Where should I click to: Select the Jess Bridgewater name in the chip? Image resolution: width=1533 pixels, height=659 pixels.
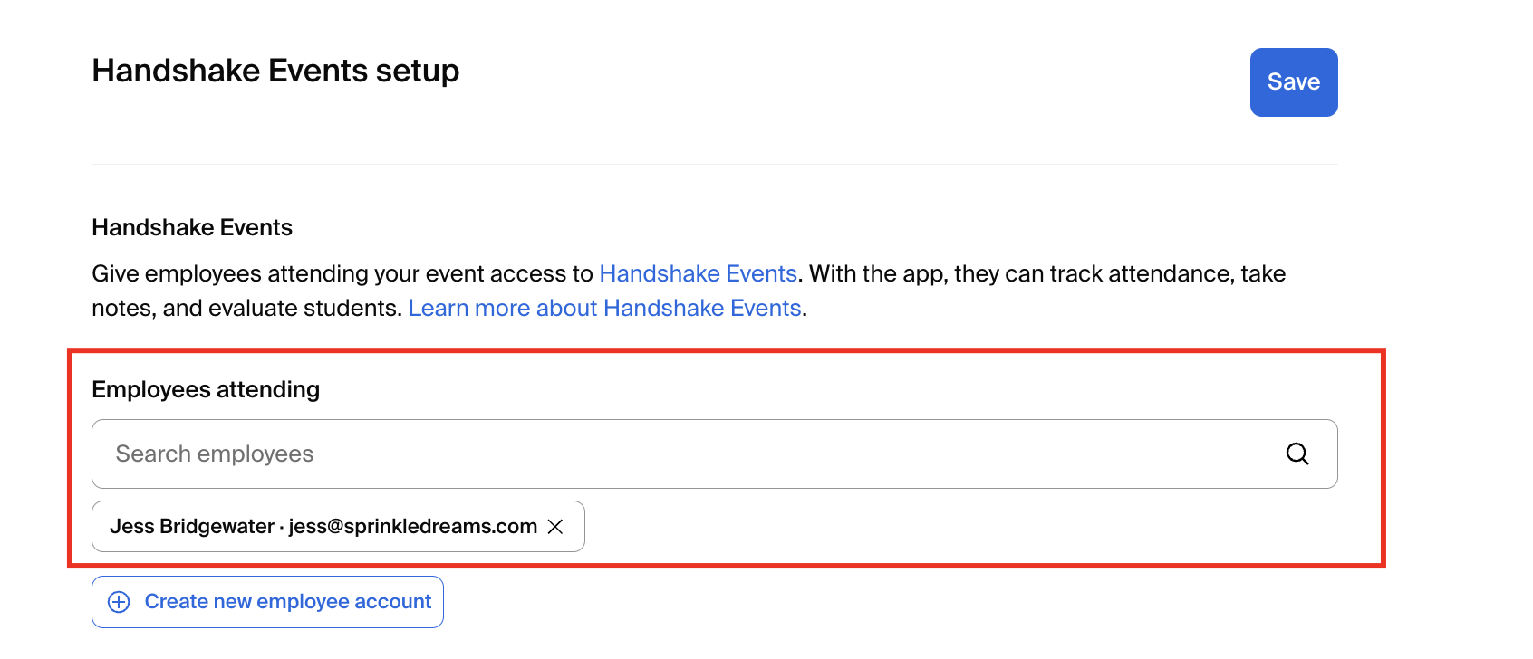[192, 527]
